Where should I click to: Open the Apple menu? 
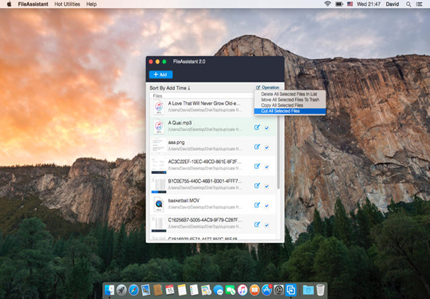pos(9,4)
